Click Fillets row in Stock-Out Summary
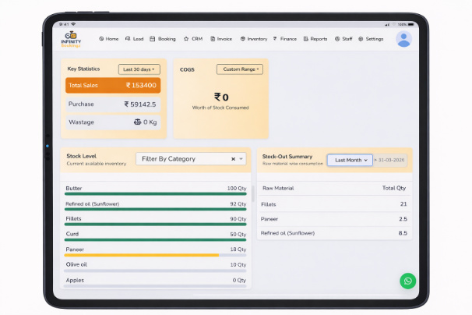Screen dimensions: 472x315 pyautogui.click(x=334, y=204)
